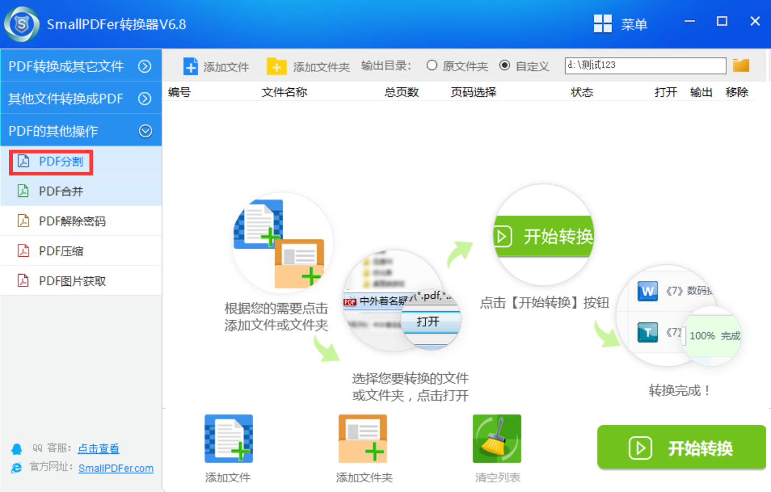Click the 编号 column header
The width and height of the screenshot is (771, 492).
click(179, 92)
